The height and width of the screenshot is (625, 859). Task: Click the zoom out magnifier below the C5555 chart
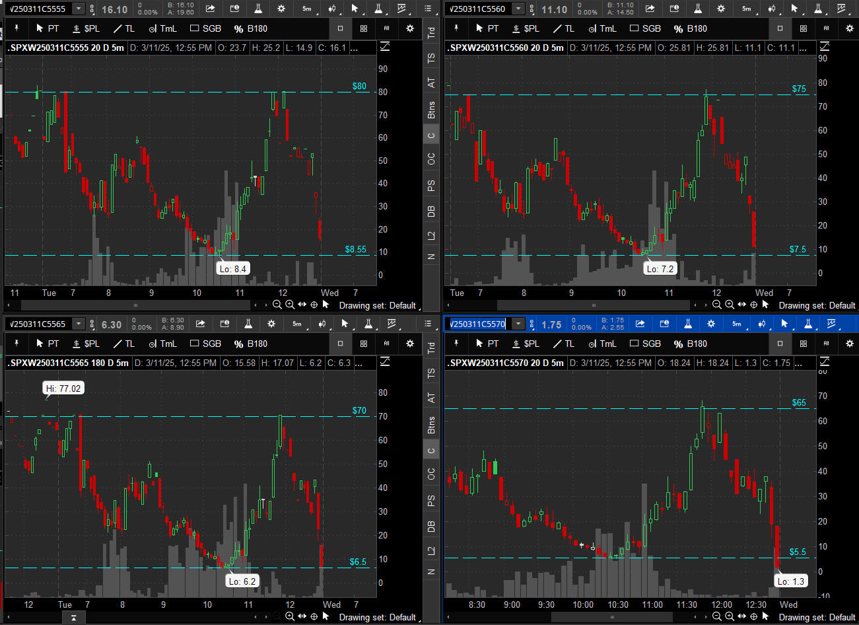click(277, 305)
